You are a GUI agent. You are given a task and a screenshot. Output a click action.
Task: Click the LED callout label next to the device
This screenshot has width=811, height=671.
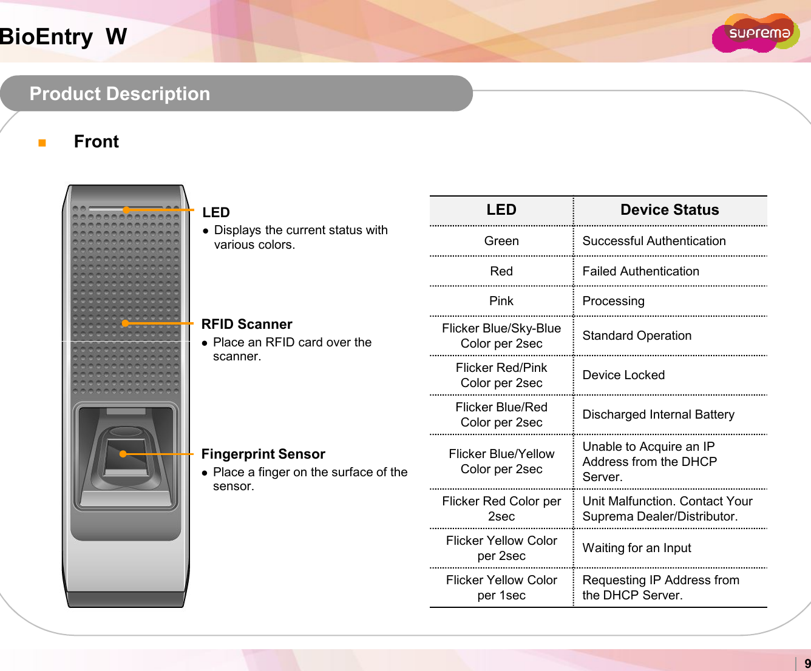pyautogui.click(x=216, y=212)
